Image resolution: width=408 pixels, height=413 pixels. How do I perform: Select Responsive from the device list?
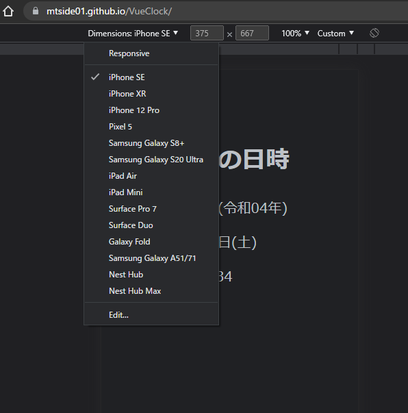click(x=151, y=53)
